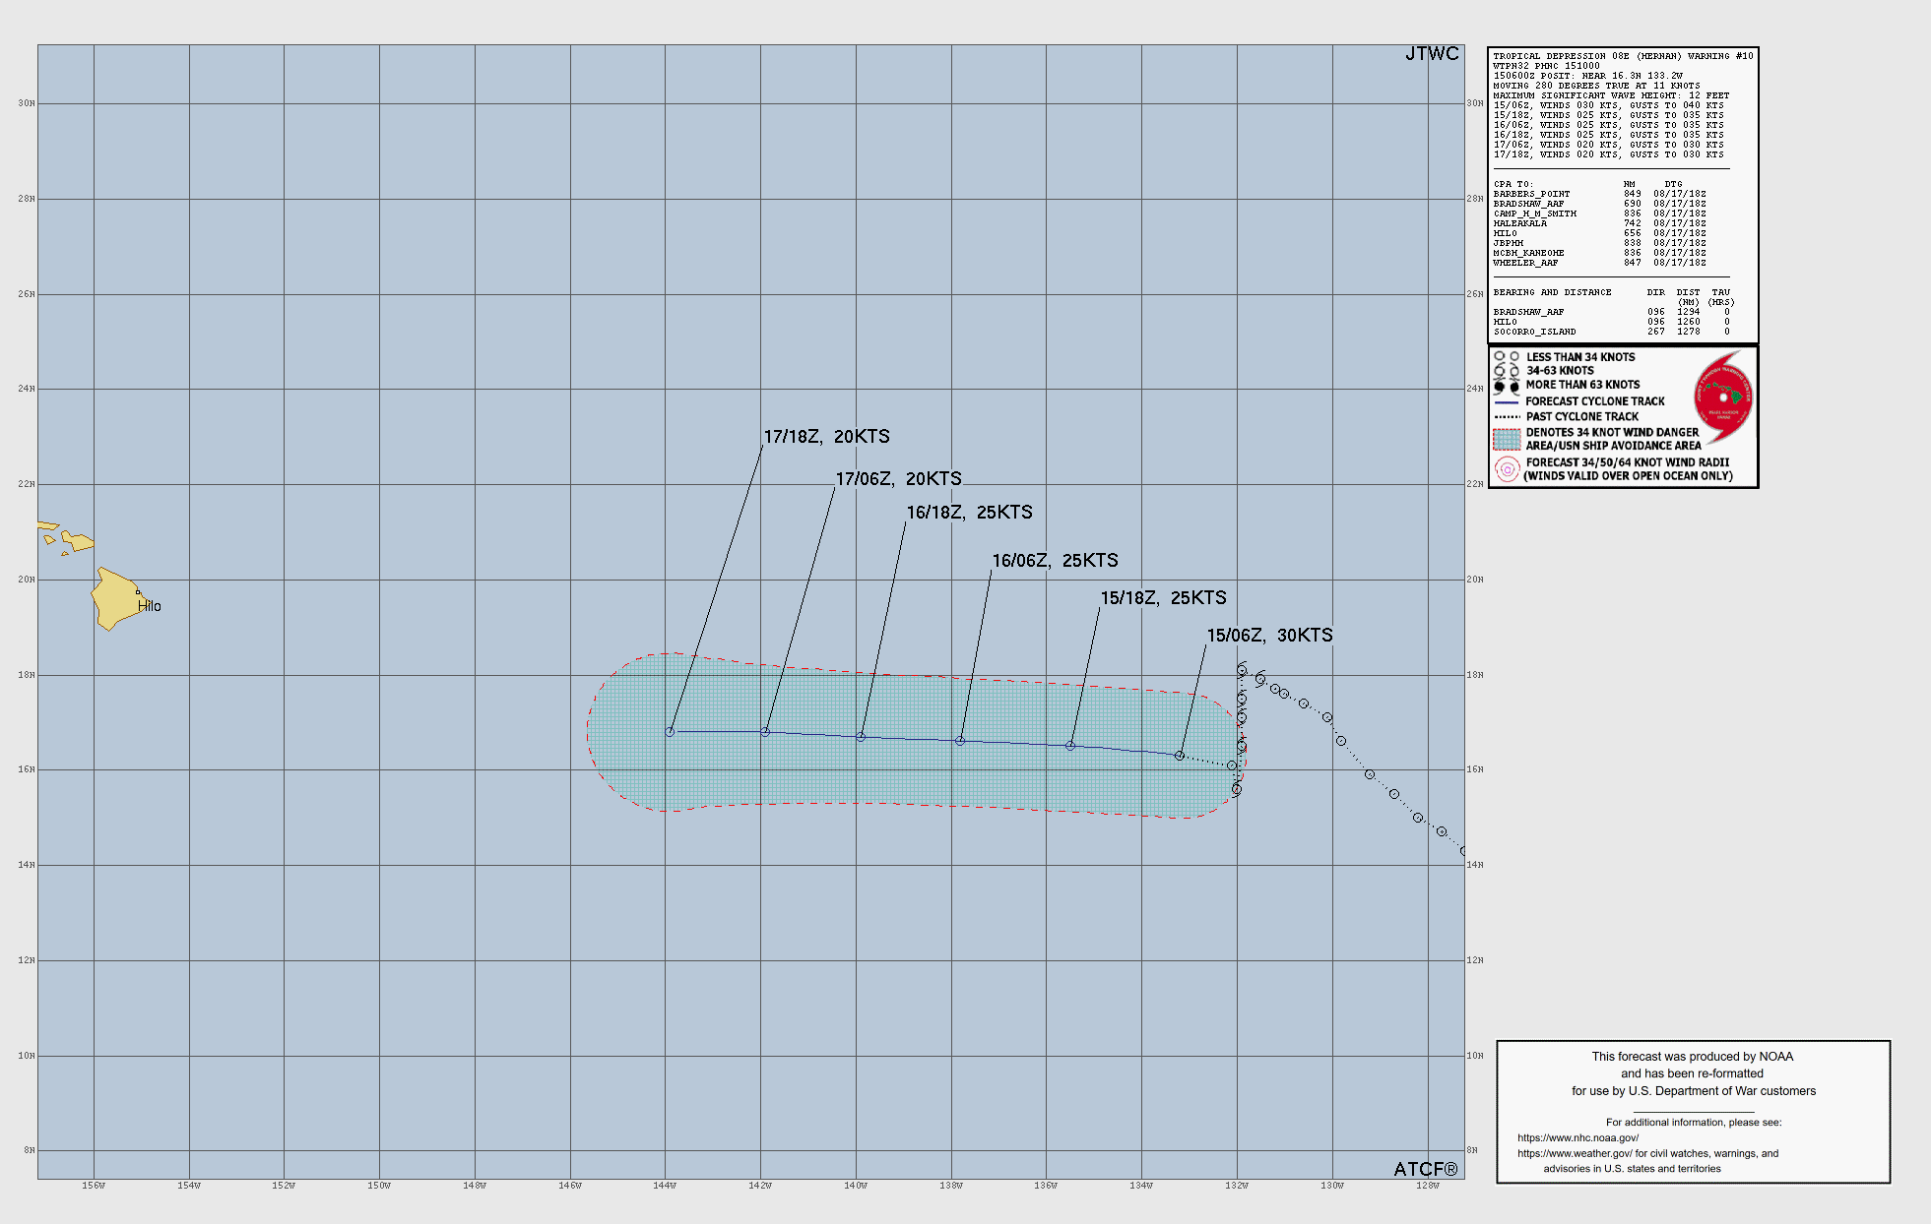Click the 15/06Z, 30KTS forecast label
Viewport: 1931px width, 1224px height.
pos(1269,635)
